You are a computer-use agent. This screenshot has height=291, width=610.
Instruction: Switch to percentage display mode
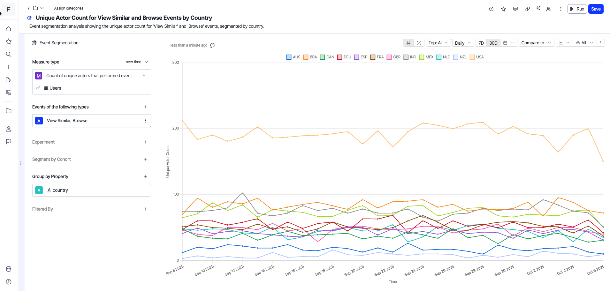click(419, 43)
